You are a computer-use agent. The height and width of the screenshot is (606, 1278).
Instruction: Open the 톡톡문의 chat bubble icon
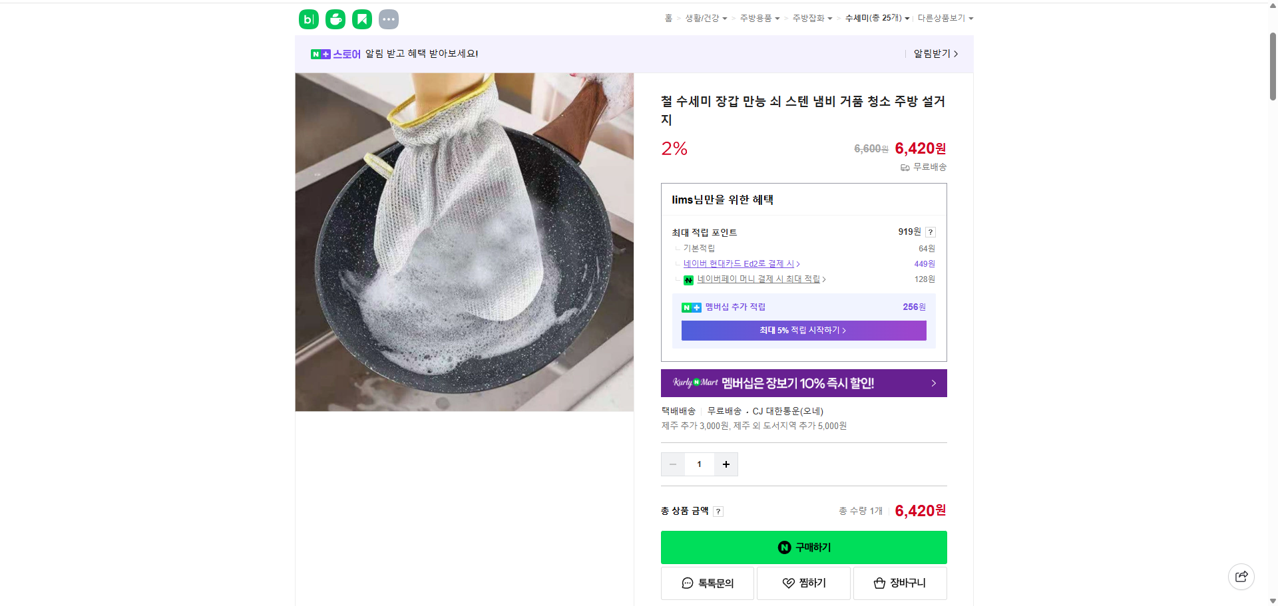tap(687, 583)
